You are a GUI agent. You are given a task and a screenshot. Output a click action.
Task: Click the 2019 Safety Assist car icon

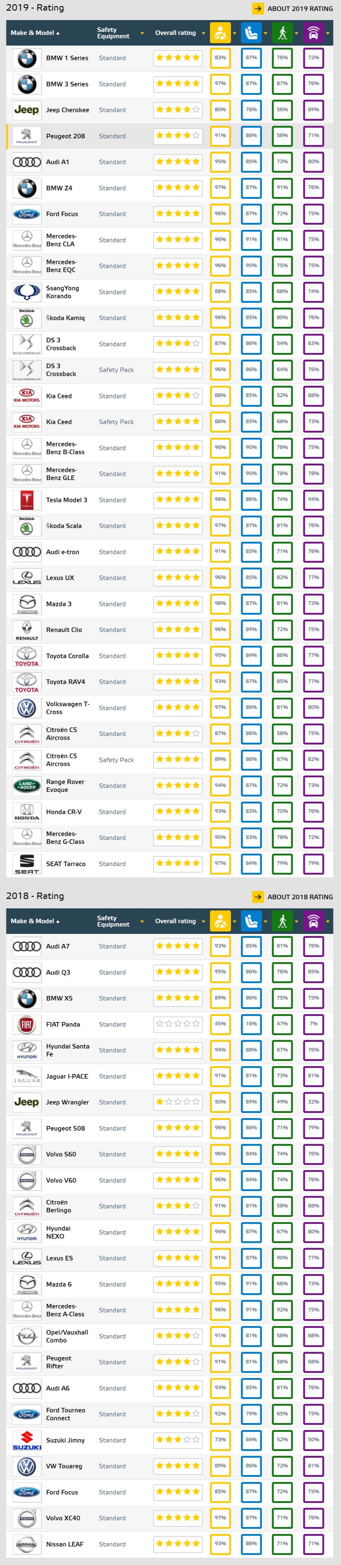313,33
